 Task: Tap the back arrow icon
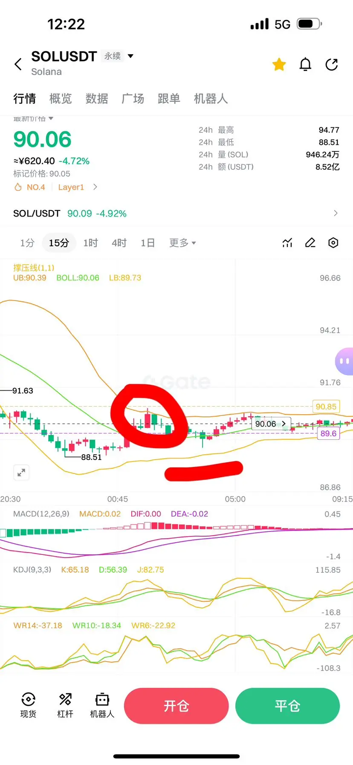18,64
